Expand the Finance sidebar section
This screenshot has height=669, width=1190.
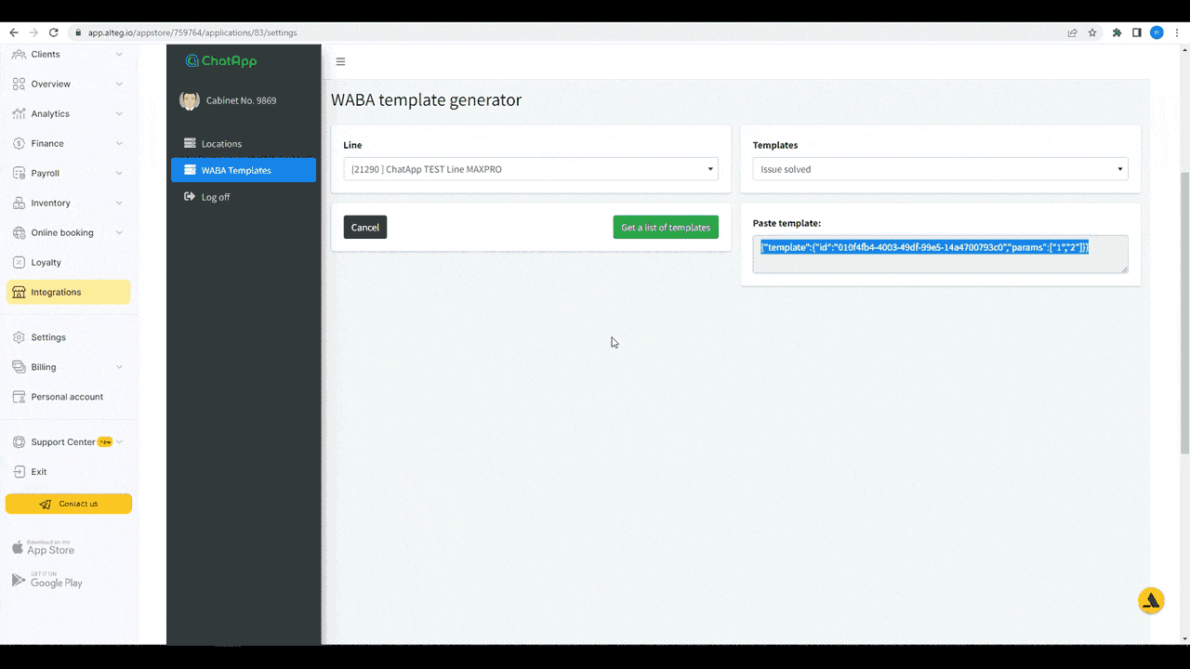[68, 143]
